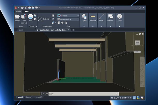Click Plot Preview icon in quick access toolbar
This screenshot has width=158, height=105.
tap(33, 8)
